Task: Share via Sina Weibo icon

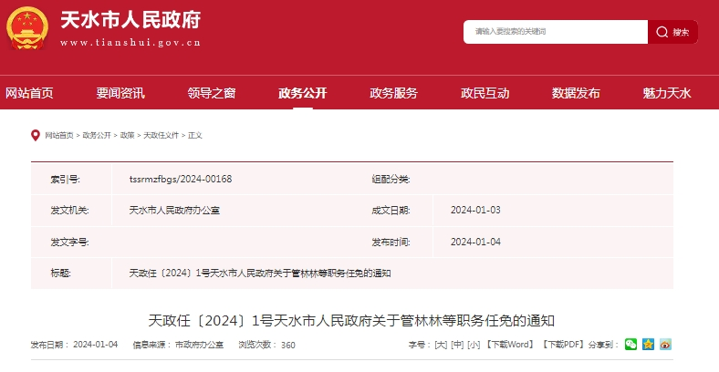Action: click(x=666, y=345)
